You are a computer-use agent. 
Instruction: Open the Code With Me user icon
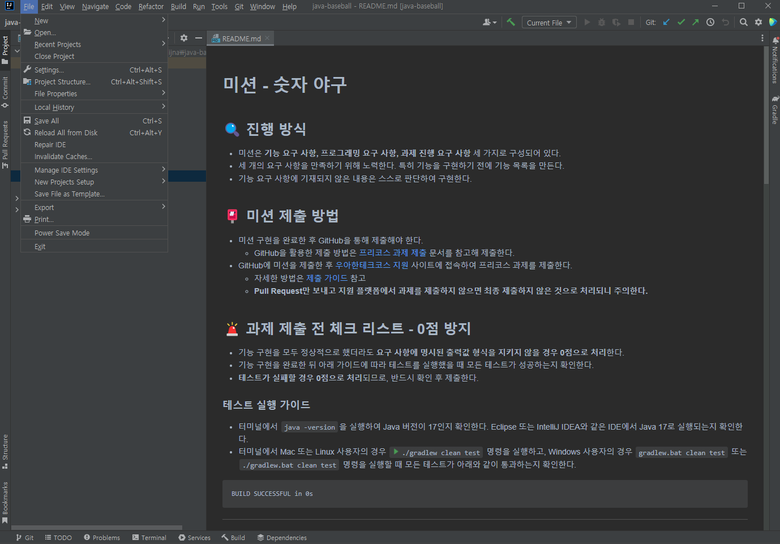489,22
